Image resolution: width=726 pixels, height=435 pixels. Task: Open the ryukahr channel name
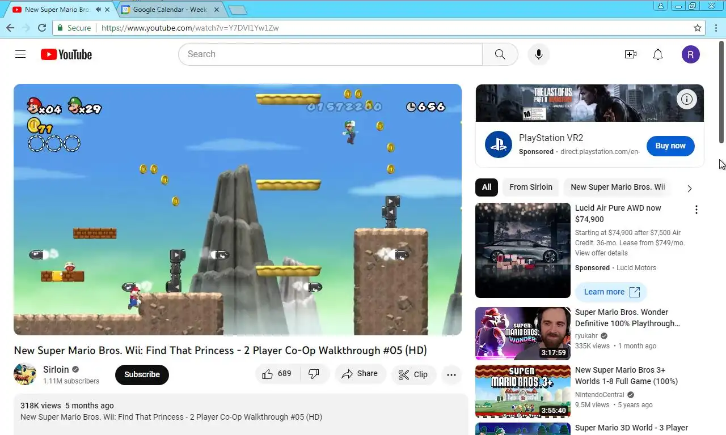[586, 336]
